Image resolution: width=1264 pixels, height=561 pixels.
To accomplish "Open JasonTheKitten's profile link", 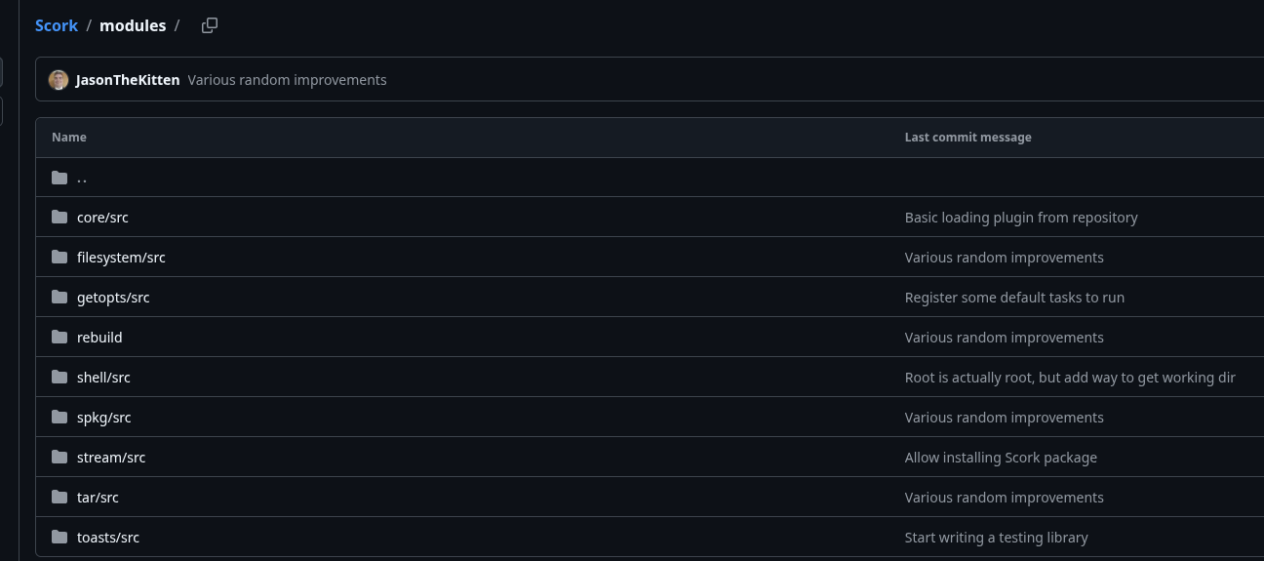I will point(128,80).
